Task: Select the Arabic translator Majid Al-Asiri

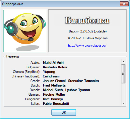Action: 53,63
